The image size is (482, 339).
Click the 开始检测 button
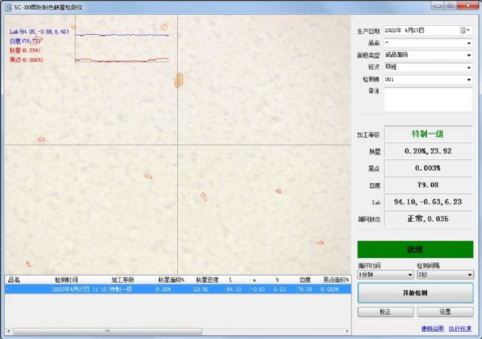(x=415, y=293)
